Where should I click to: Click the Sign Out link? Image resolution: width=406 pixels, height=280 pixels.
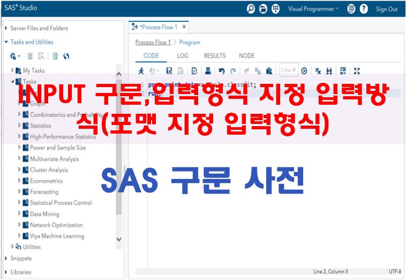[x=387, y=9]
